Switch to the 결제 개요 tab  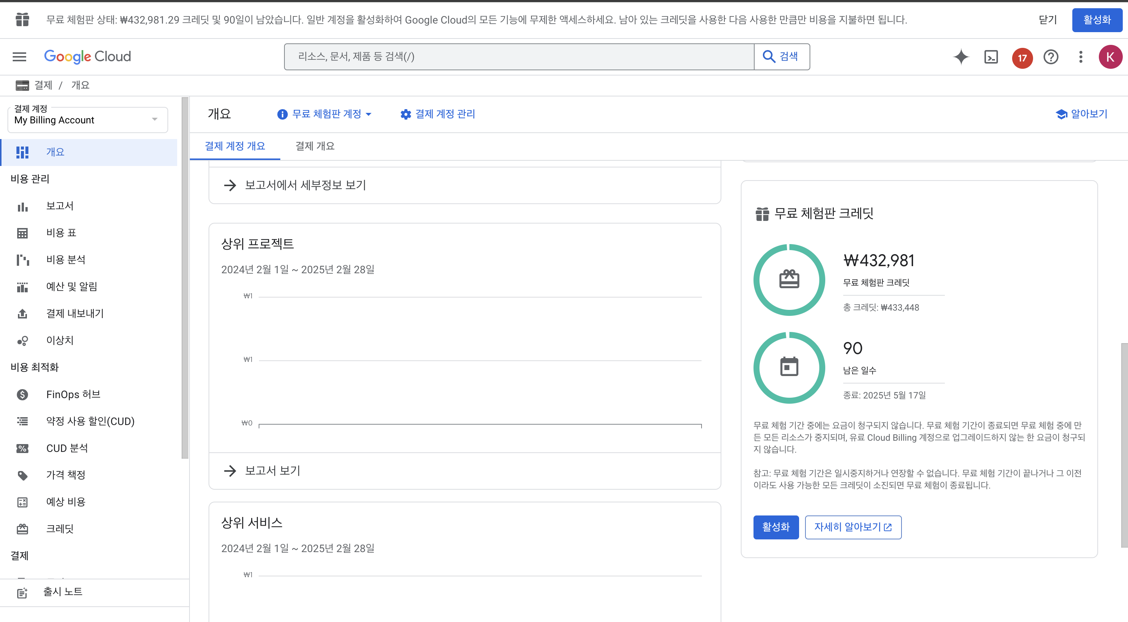click(x=314, y=146)
